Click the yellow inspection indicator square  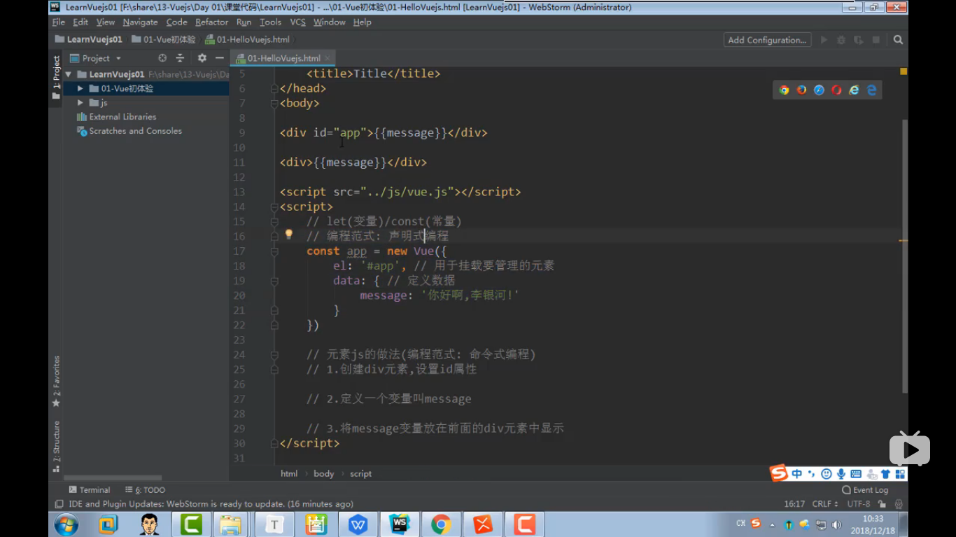pyautogui.click(x=903, y=71)
